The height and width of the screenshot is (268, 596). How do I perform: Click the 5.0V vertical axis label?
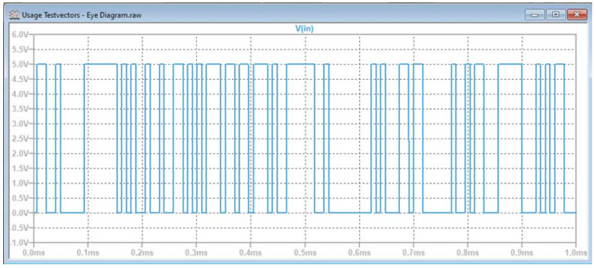pyautogui.click(x=22, y=64)
